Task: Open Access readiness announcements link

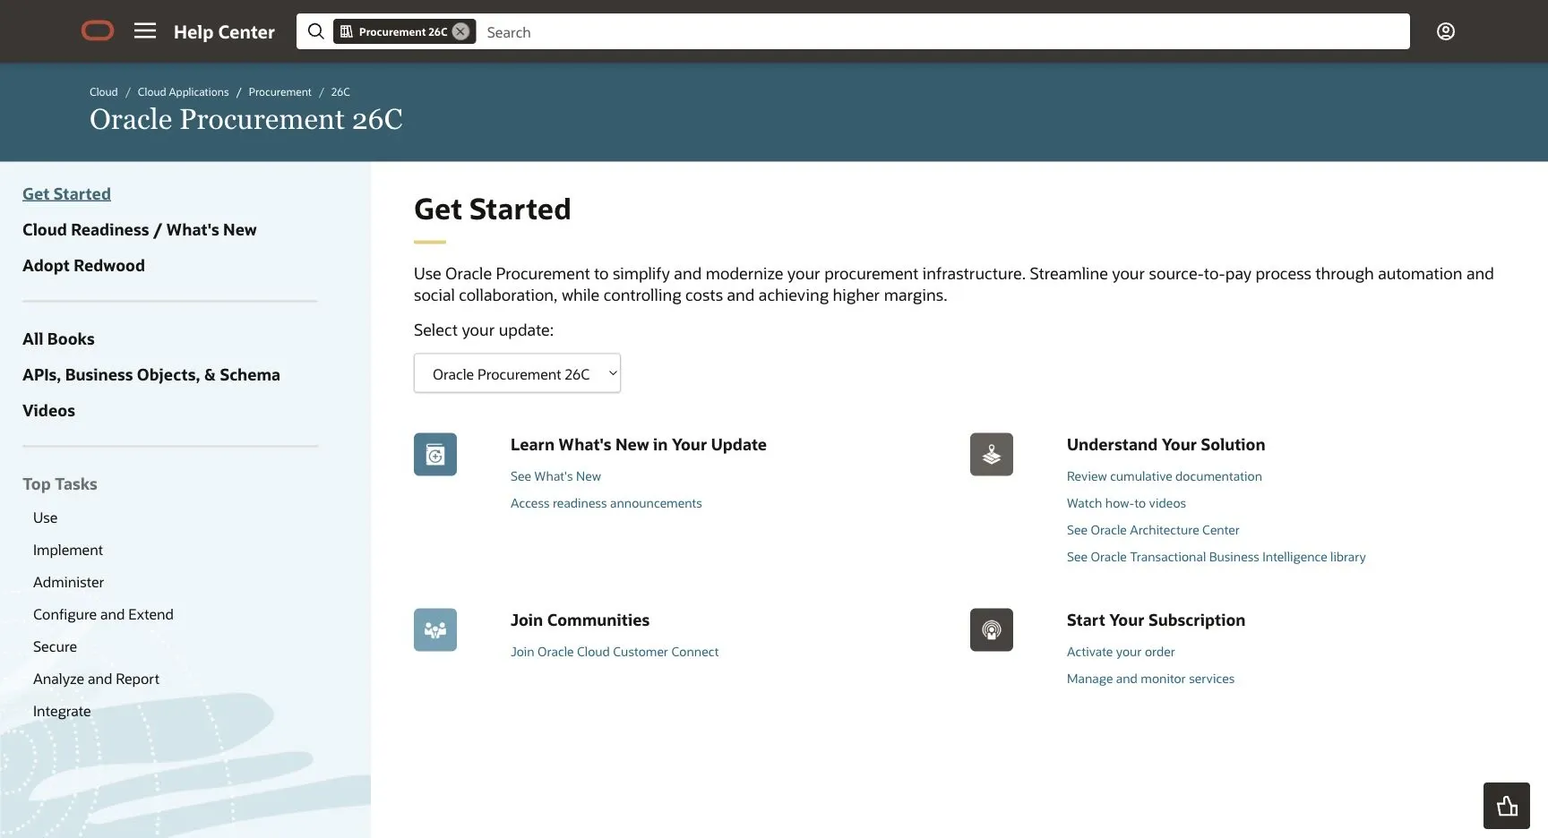Action: pos(606,503)
